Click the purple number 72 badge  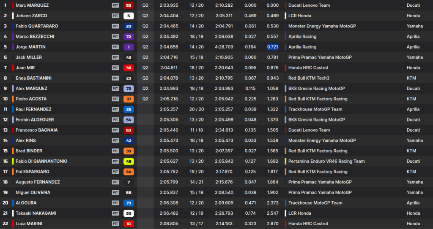click(x=129, y=37)
